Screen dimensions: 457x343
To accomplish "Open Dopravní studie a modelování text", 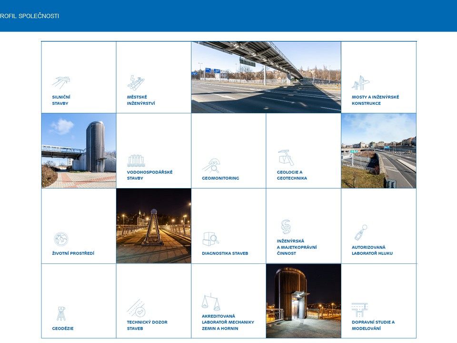I will pos(373,325).
